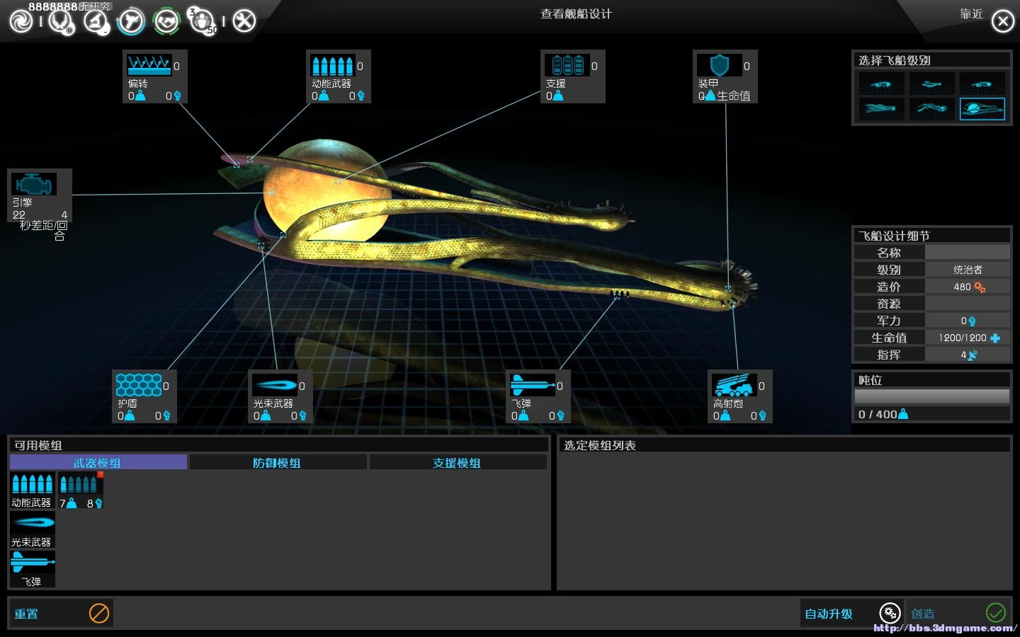Click the 指挥 command points value

pos(968,355)
